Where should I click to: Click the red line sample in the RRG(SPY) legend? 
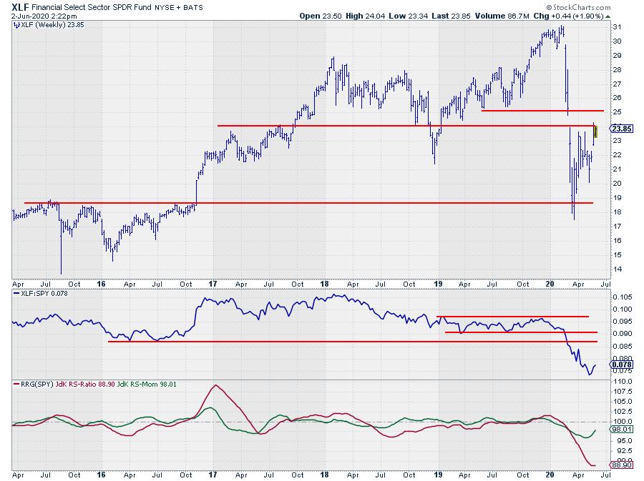[x=16, y=385]
